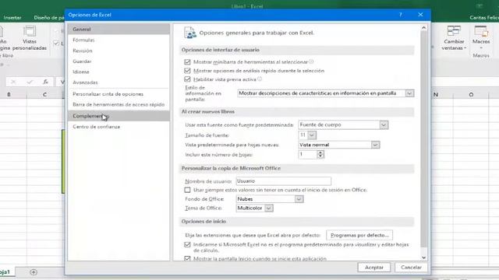Screen dimensions: 499x280
Task: Decrease number of sheets with spinner down
Action: pyautogui.click(x=320, y=156)
